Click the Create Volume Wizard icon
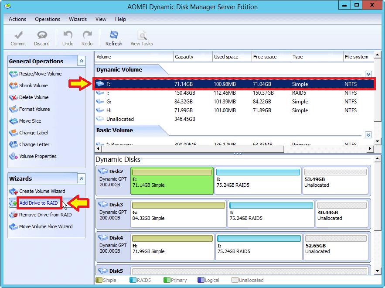Viewport: 385px width, 288px height. (14, 191)
